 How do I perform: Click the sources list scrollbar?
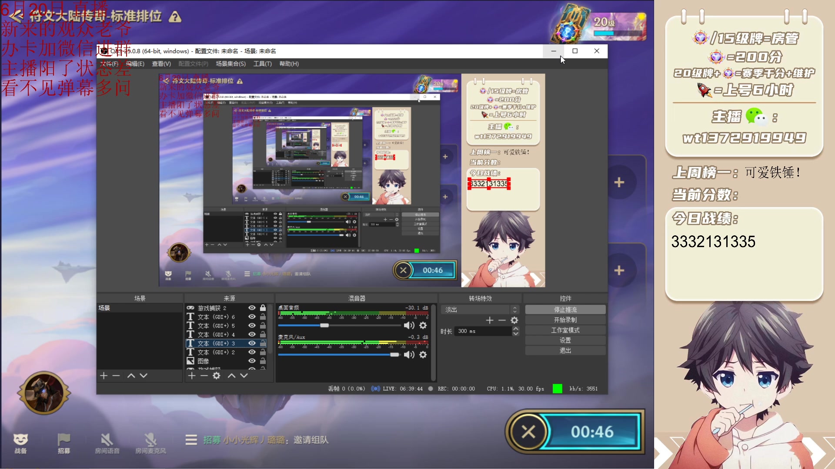[x=271, y=330]
